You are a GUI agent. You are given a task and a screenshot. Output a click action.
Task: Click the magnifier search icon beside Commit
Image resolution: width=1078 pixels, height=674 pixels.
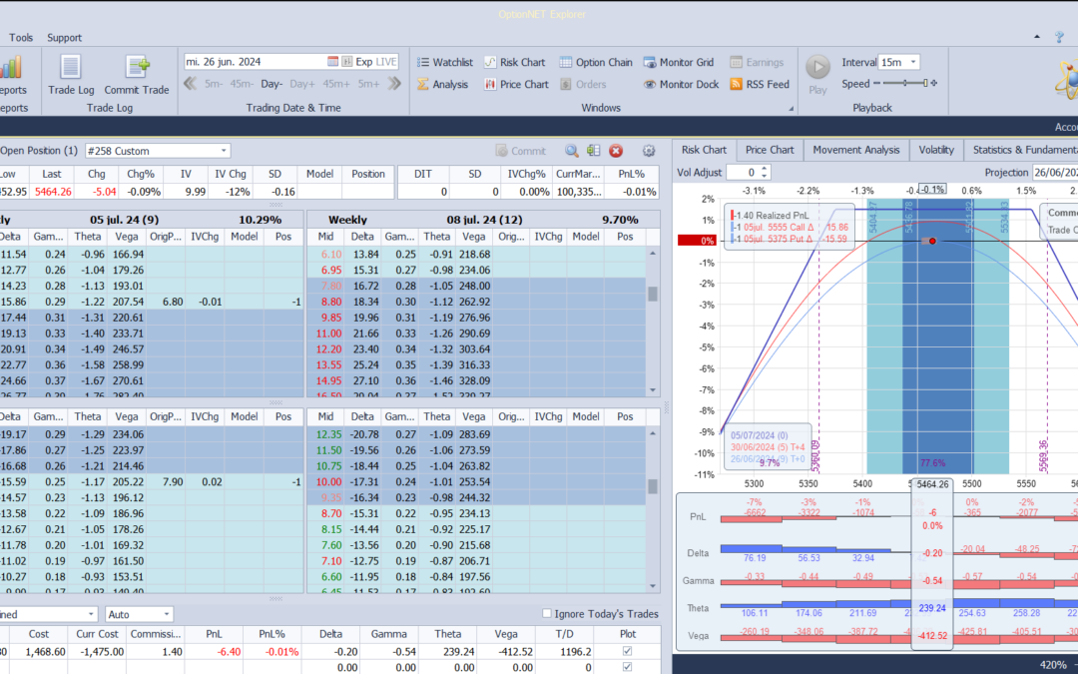click(x=572, y=151)
